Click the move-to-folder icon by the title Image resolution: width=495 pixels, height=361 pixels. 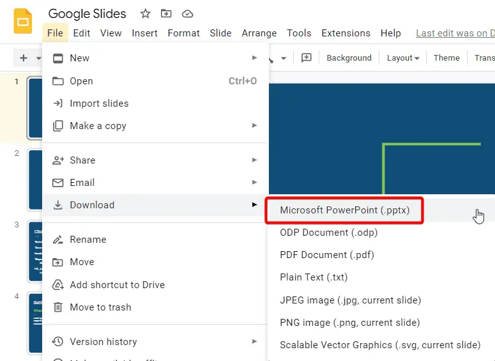click(166, 13)
